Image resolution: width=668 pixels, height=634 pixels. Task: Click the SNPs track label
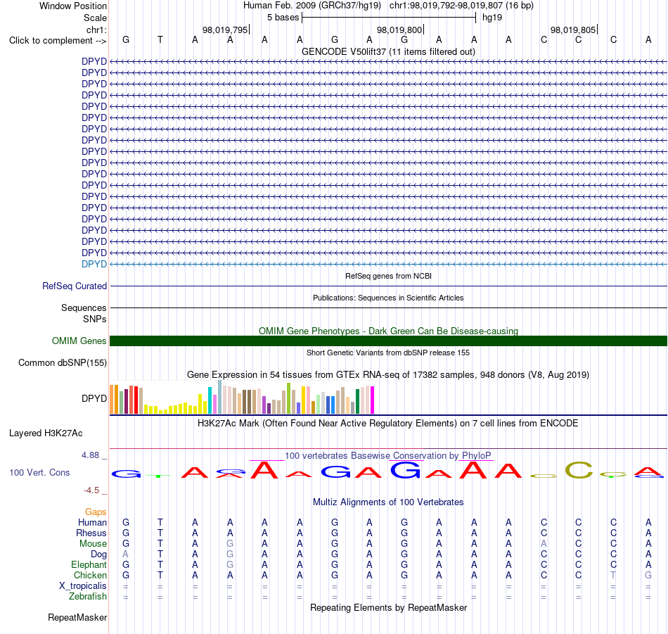tap(95, 319)
